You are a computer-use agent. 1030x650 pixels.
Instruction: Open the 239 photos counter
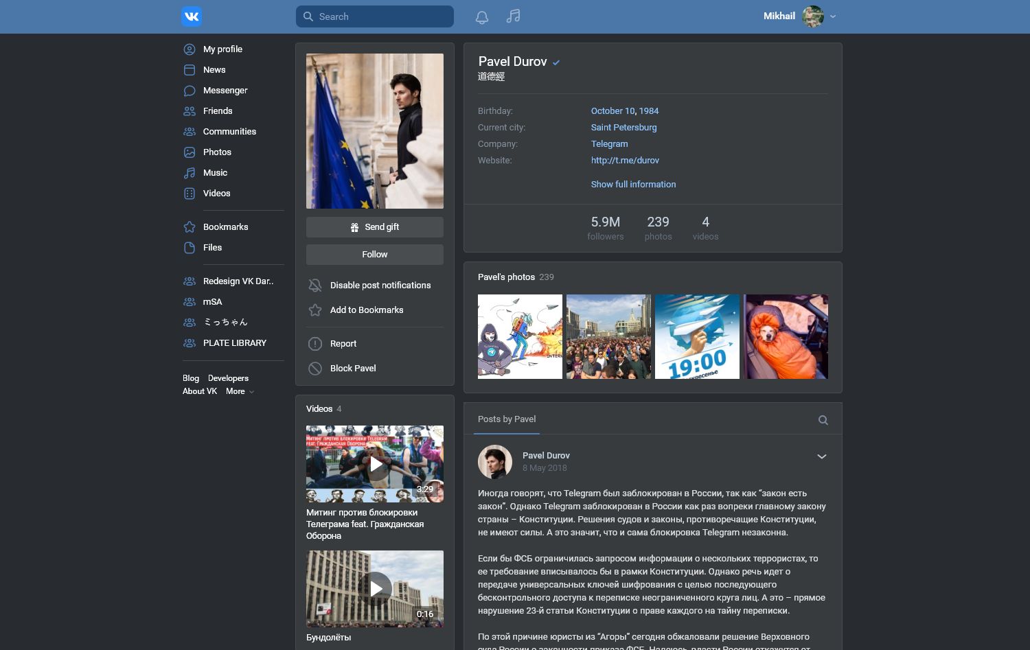point(658,228)
